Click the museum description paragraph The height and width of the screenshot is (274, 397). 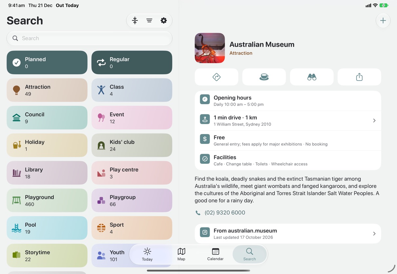coord(287,190)
